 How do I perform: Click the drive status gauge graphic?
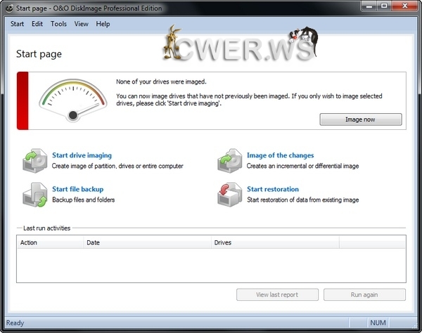pos(69,101)
